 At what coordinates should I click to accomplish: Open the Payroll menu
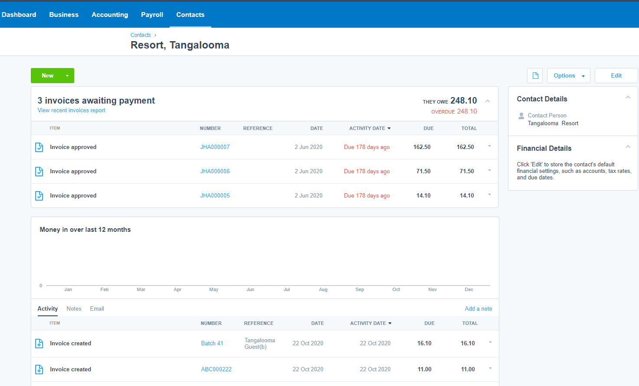pos(152,15)
